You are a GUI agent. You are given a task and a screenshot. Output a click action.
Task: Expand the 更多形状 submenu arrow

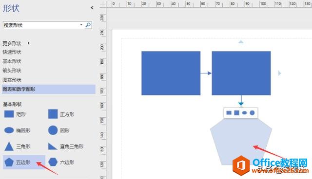[29, 43]
